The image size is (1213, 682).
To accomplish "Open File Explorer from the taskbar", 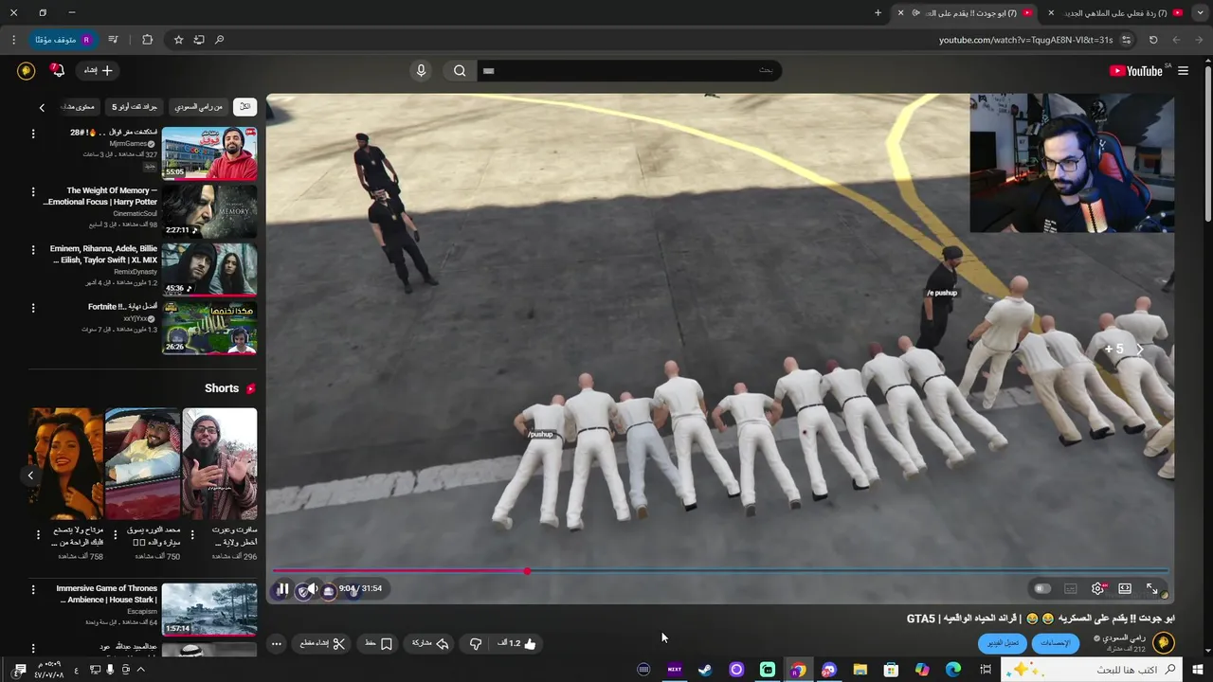I will point(860,670).
